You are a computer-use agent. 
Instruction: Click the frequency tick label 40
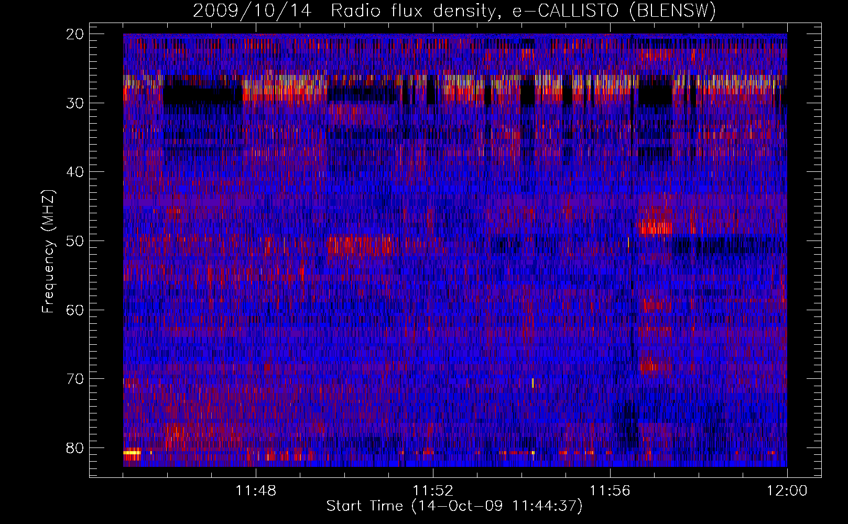point(75,172)
